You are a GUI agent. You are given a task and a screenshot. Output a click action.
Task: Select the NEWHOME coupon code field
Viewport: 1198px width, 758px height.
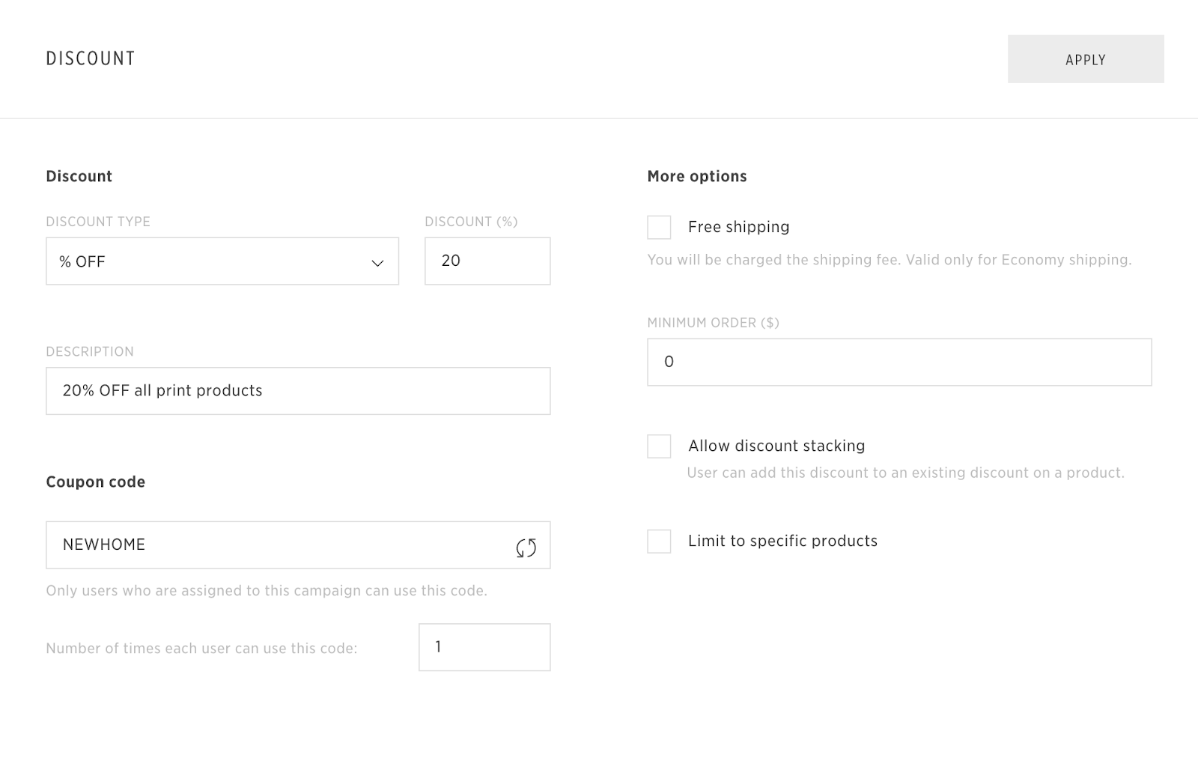tap(277, 545)
